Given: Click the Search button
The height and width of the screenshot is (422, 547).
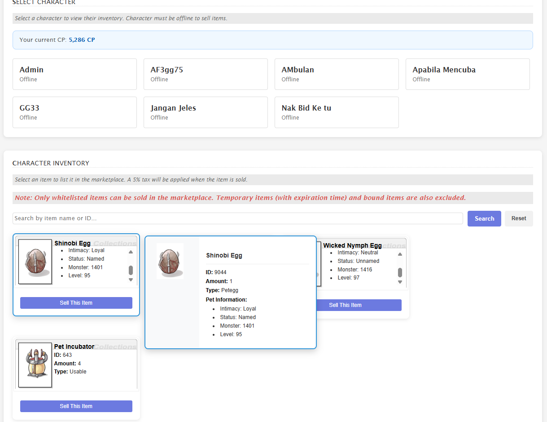Looking at the screenshot, I should [484, 218].
